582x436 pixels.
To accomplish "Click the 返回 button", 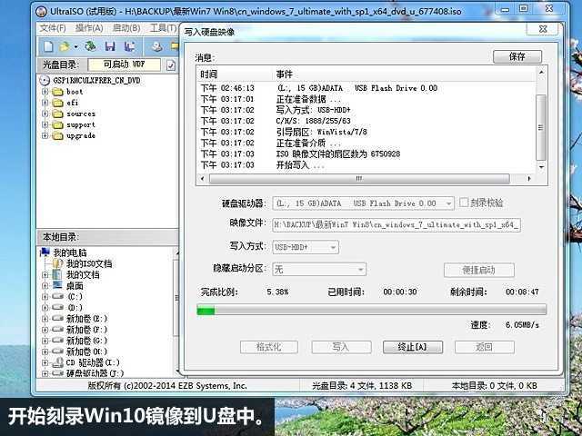I will coord(485,347).
